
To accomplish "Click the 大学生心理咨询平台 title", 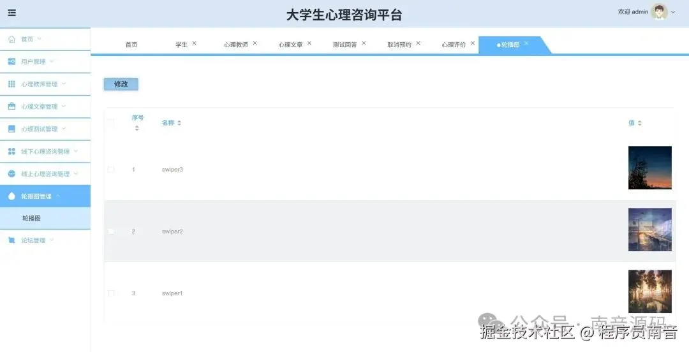I will point(344,15).
